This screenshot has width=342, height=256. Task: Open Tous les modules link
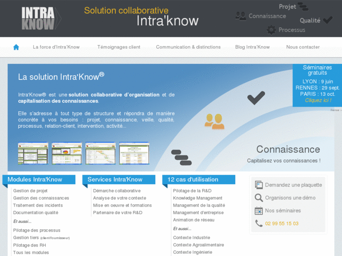click(31, 253)
